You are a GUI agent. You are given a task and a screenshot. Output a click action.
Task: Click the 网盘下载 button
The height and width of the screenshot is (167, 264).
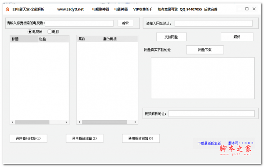205,50
